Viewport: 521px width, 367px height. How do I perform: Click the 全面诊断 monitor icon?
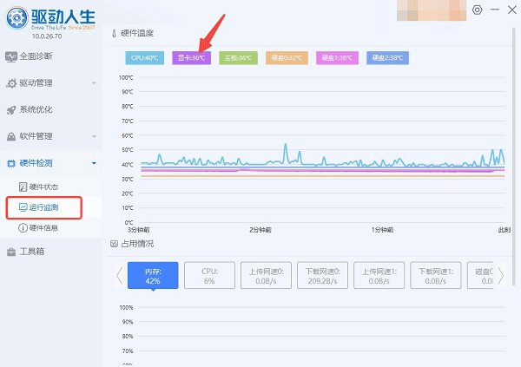pyautogui.click(x=11, y=56)
